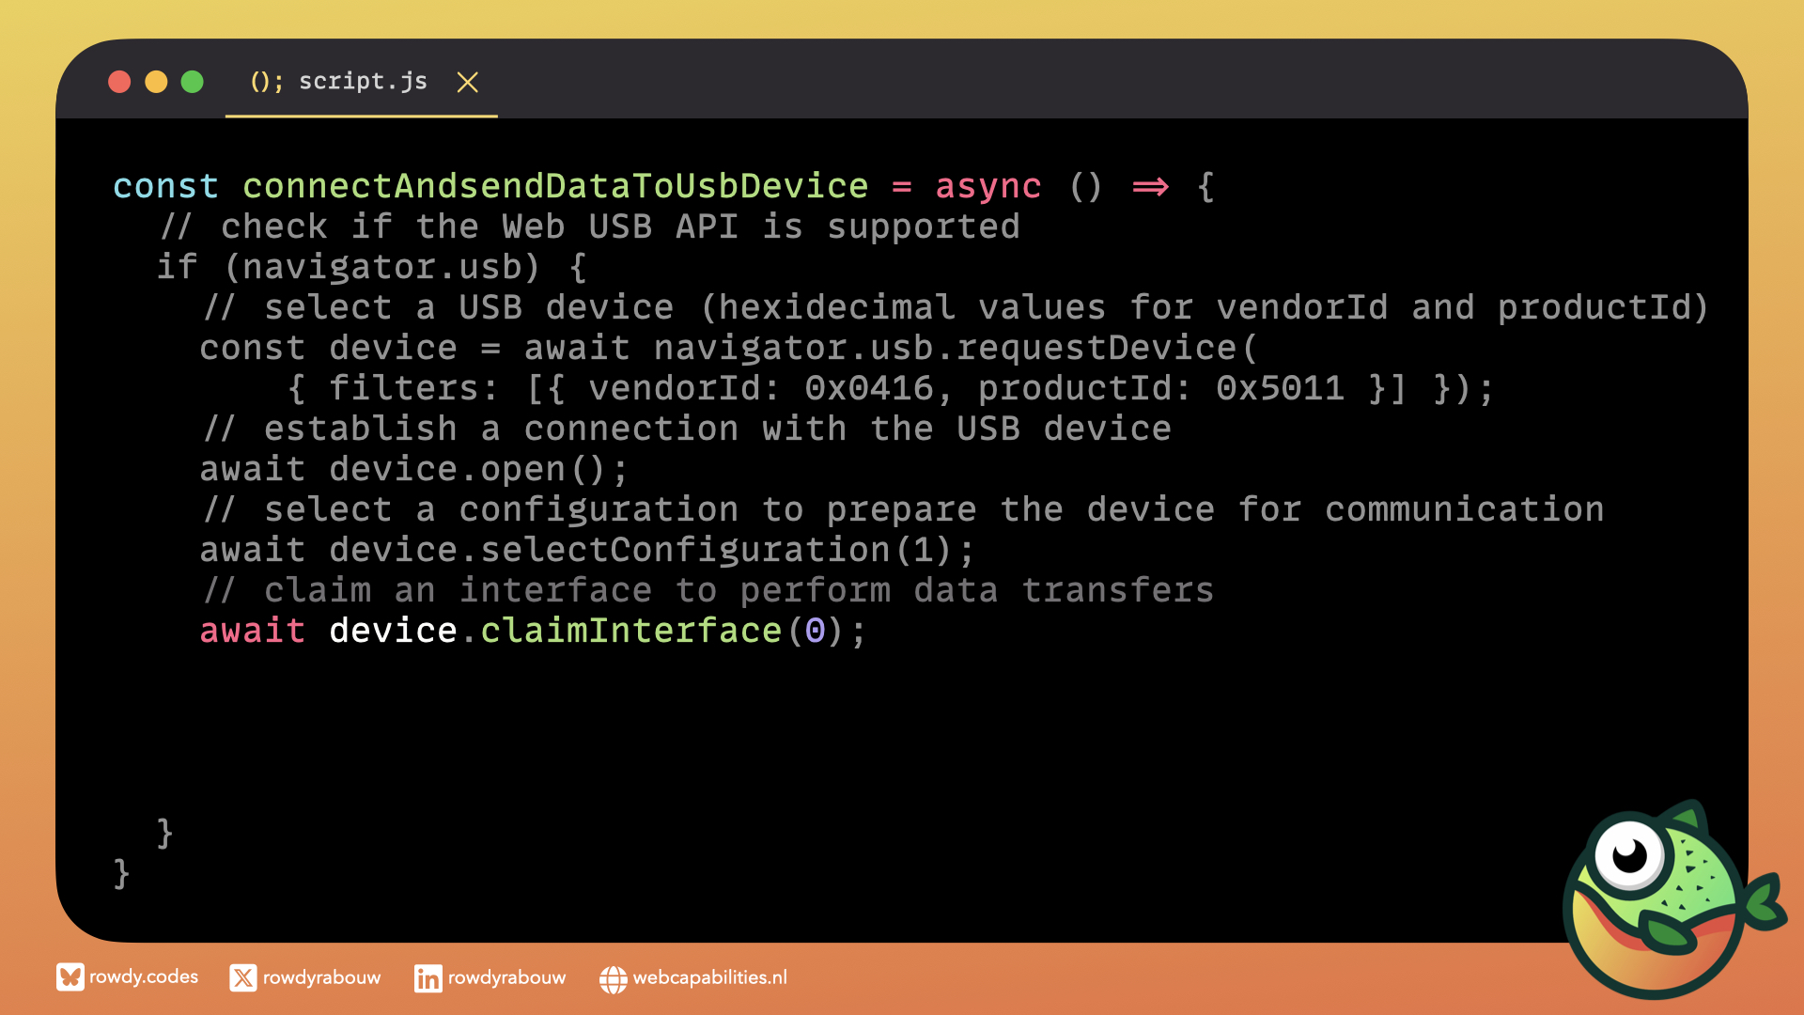Viewport: 1804px width, 1015px height.
Task: Click the X (Twitter) logo icon
Action: [x=242, y=978]
